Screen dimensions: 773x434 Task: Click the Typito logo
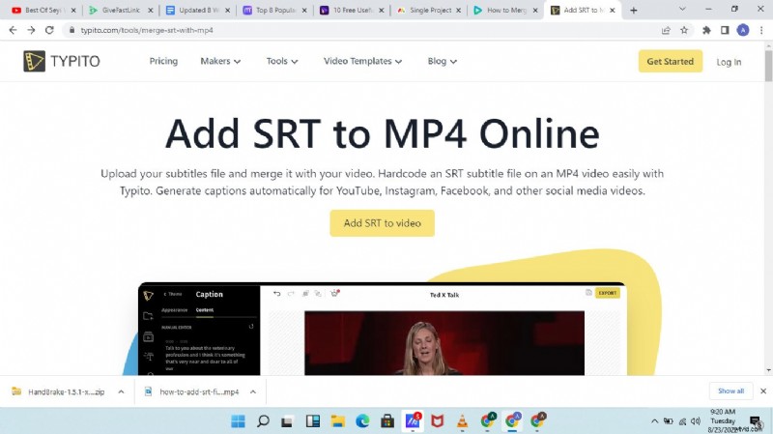click(62, 61)
